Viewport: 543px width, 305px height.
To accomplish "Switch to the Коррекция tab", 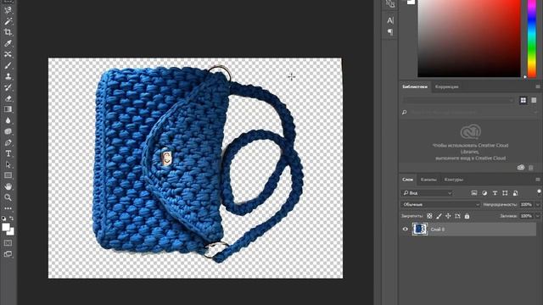I will (447, 86).
